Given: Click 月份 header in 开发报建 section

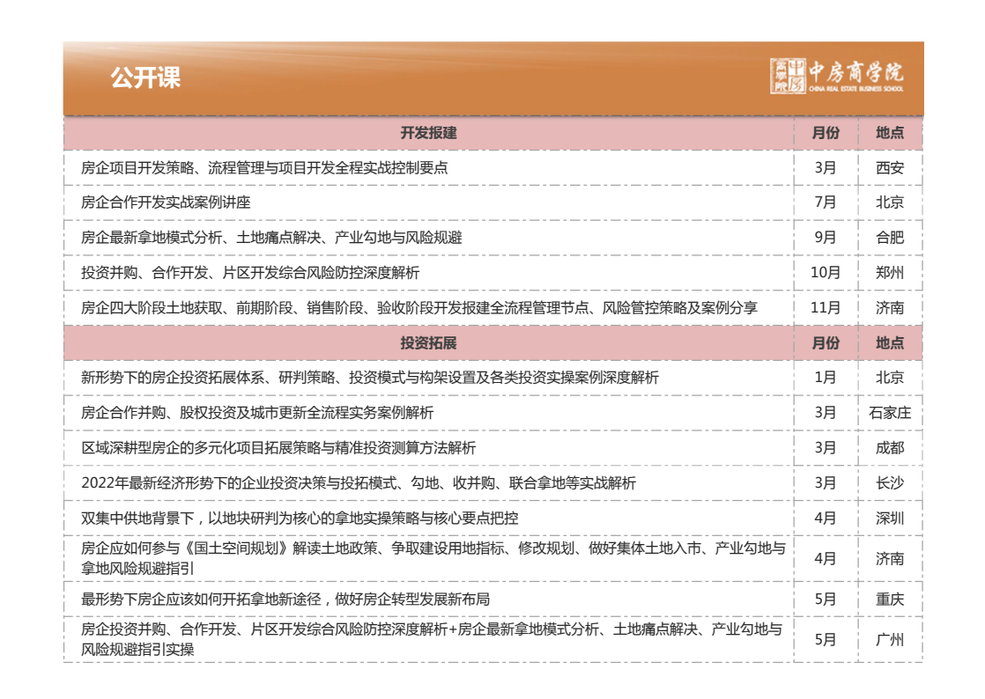Looking at the screenshot, I should 826,133.
